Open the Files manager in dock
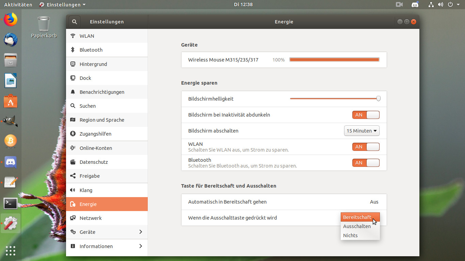Viewport: 465px width, 261px height. (x=11, y=60)
